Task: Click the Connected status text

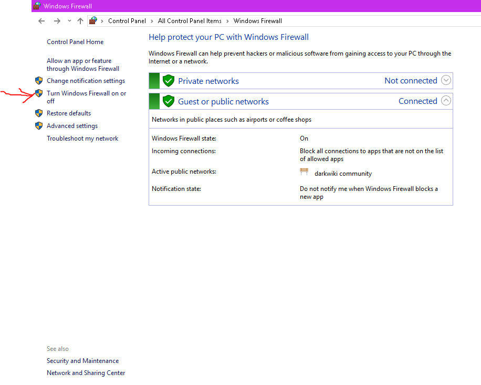Action: [418, 101]
